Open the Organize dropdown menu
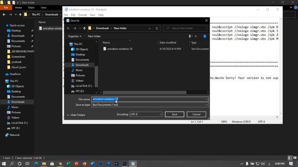298x167 pixels. pos(74,36)
